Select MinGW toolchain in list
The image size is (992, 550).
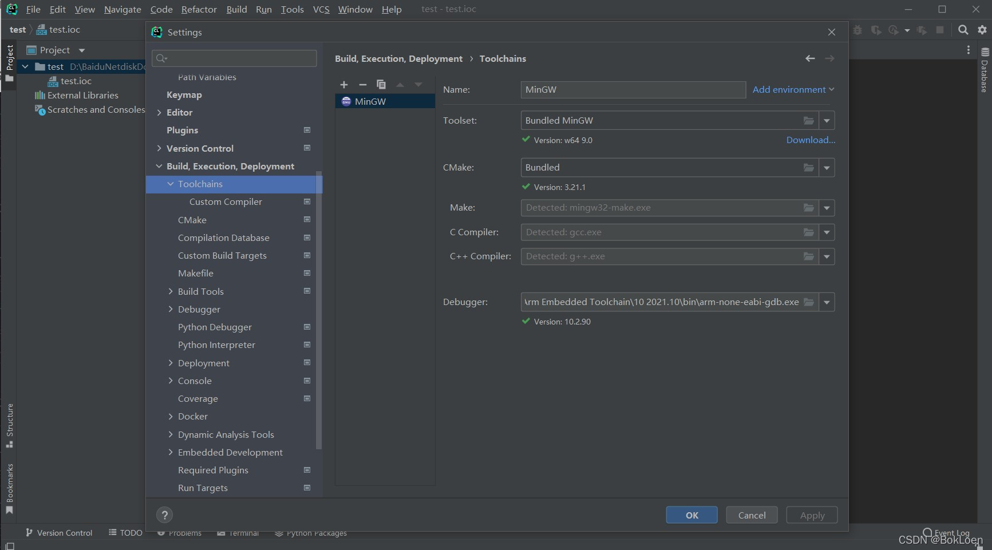[385, 101]
